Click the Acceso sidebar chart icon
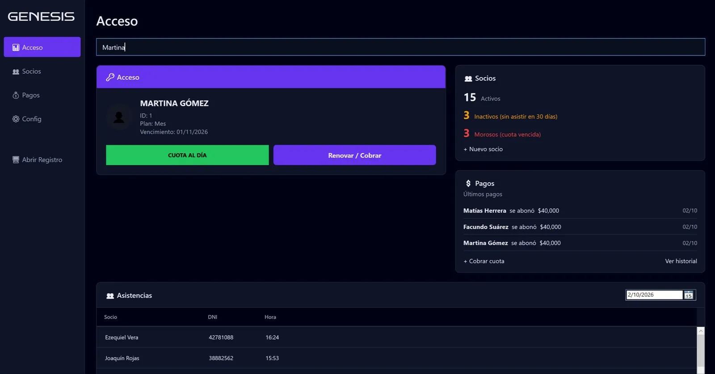This screenshot has height=374, width=715. pos(16,47)
